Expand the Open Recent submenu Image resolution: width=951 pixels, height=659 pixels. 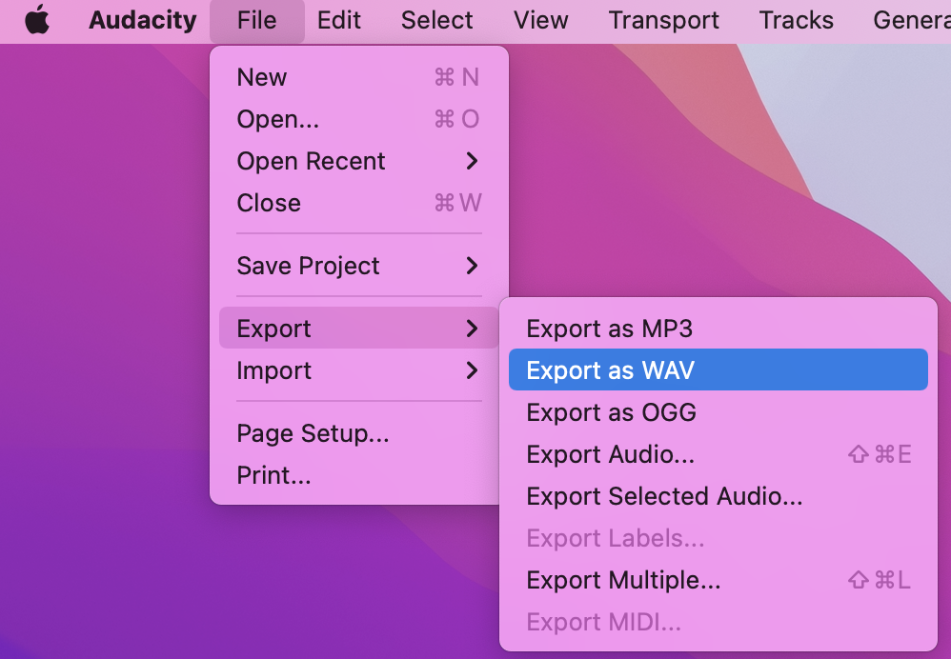pyautogui.click(x=359, y=161)
